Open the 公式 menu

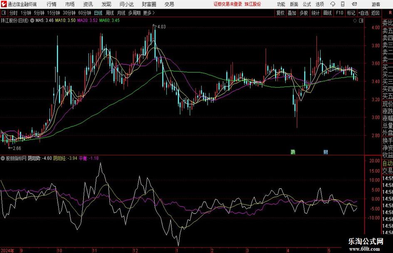[307, 4]
